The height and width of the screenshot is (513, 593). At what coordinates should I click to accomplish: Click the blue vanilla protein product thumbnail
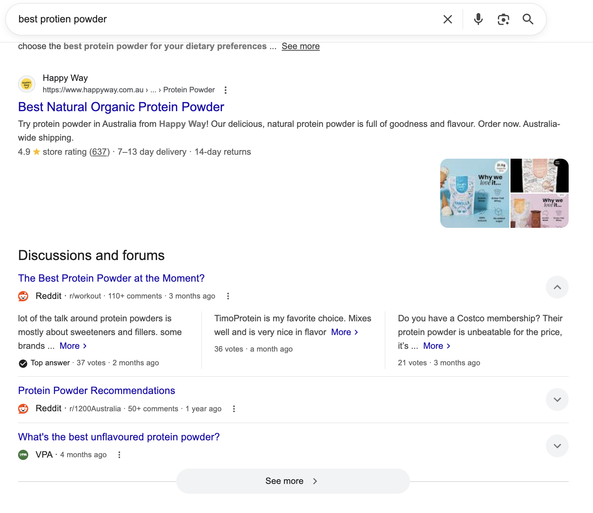click(474, 193)
